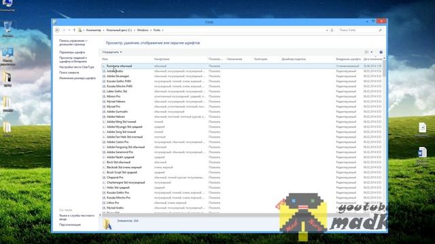Expand chevron after Fonts in breadcrumb

point(163,30)
